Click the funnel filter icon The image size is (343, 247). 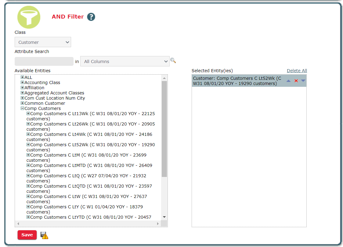point(29,17)
